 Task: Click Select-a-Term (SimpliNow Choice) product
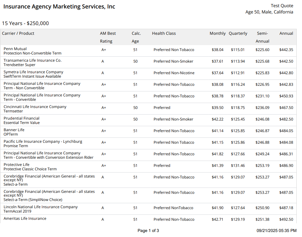coord(33,200)
